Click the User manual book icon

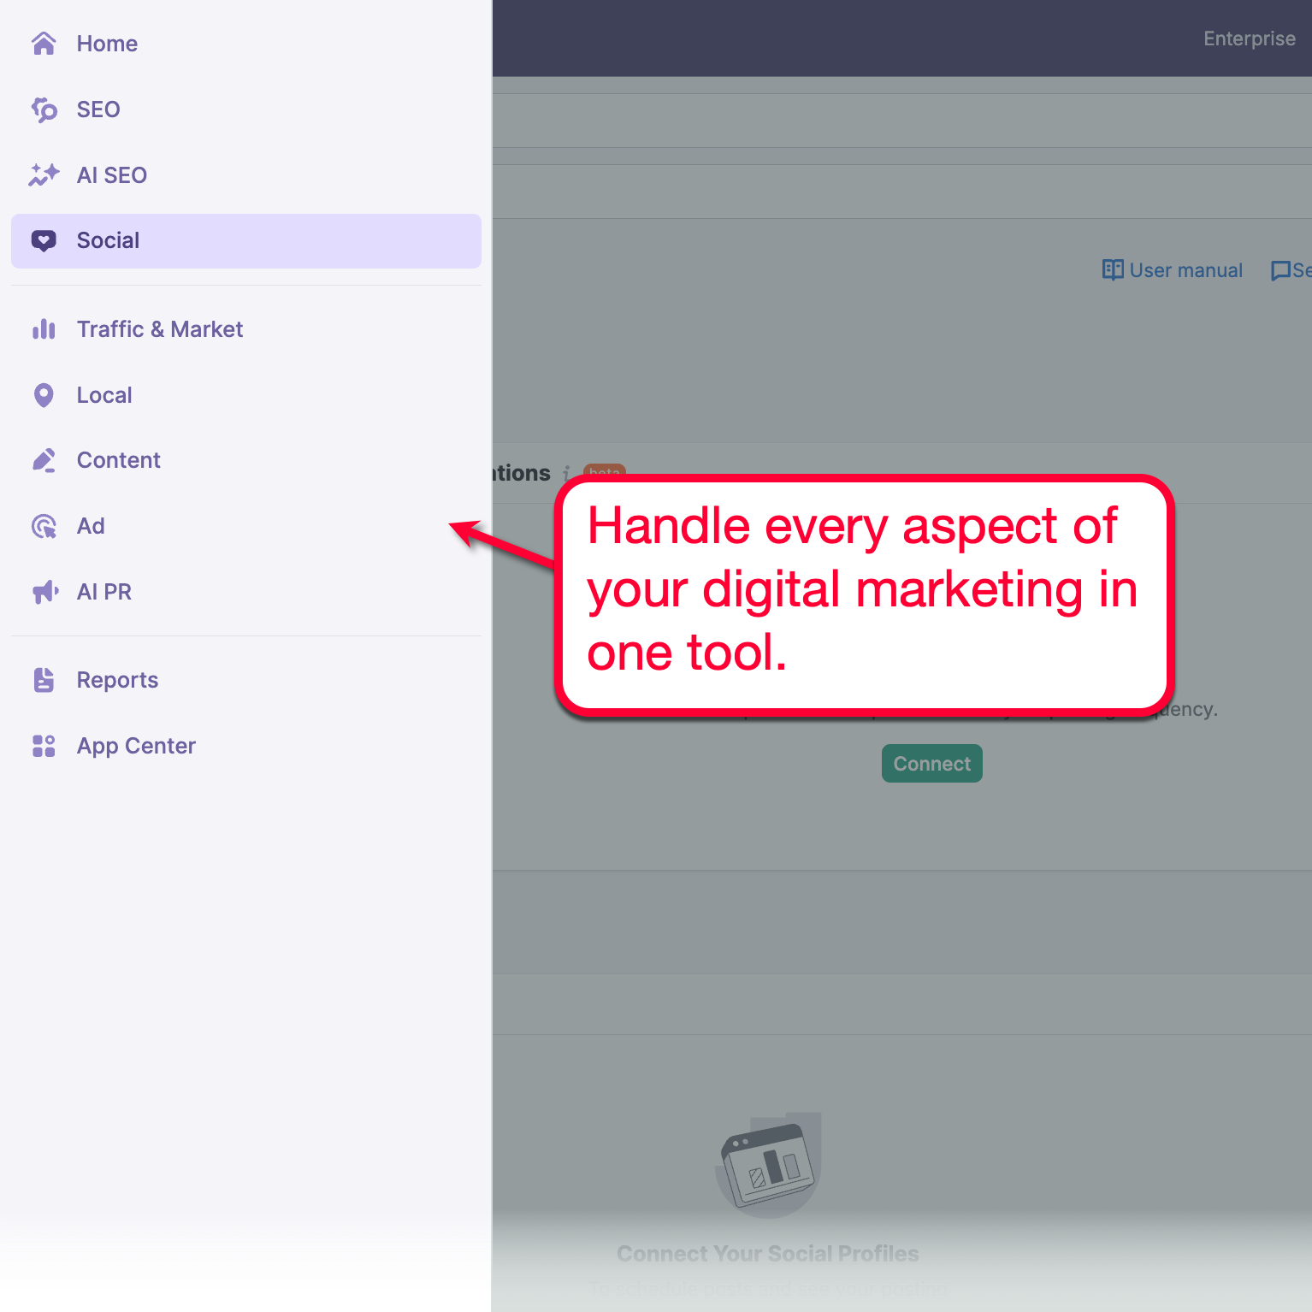point(1113,269)
